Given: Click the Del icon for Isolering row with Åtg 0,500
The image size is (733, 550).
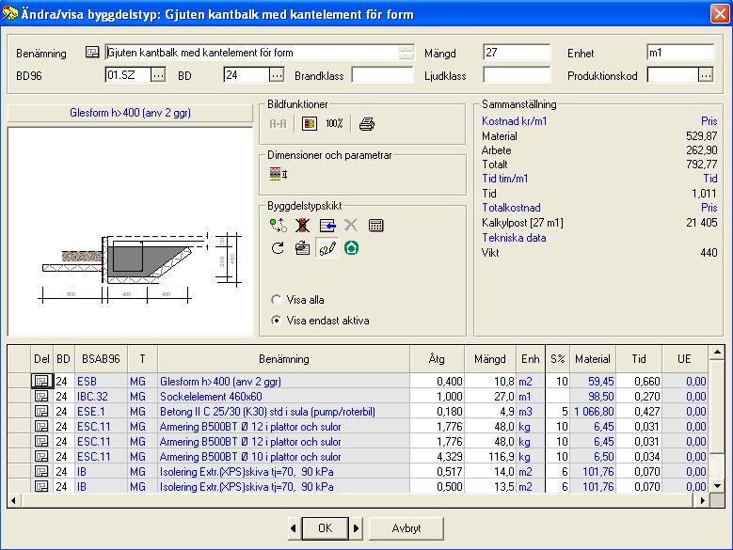Looking at the screenshot, I should 41,486.
